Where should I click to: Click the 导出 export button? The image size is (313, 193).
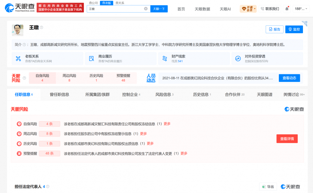pos(268,187)
